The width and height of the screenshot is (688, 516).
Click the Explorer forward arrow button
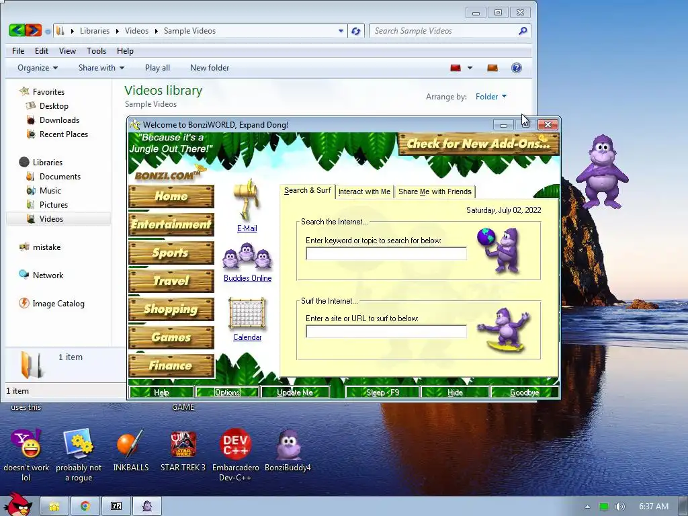click(34, 30)
